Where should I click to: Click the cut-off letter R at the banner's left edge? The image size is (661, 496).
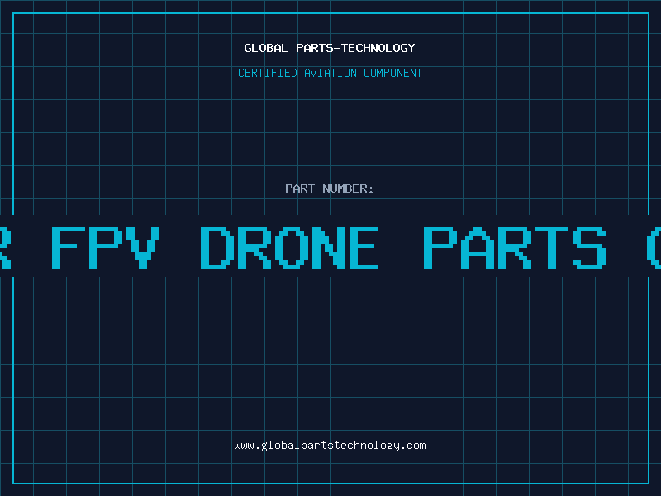5,247
